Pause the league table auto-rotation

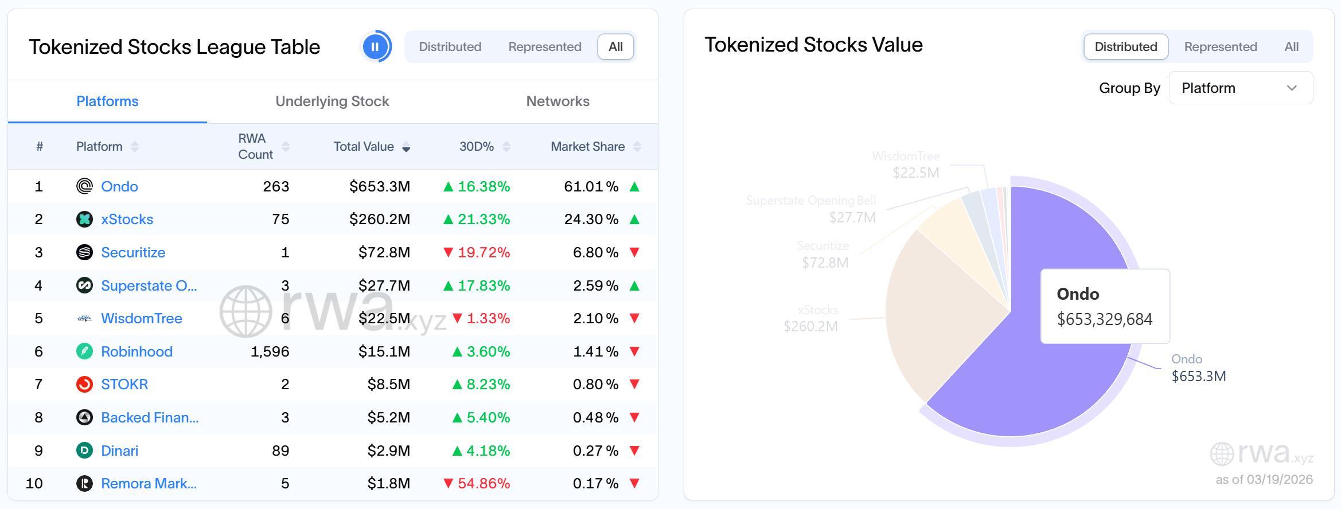pos(376,47)
